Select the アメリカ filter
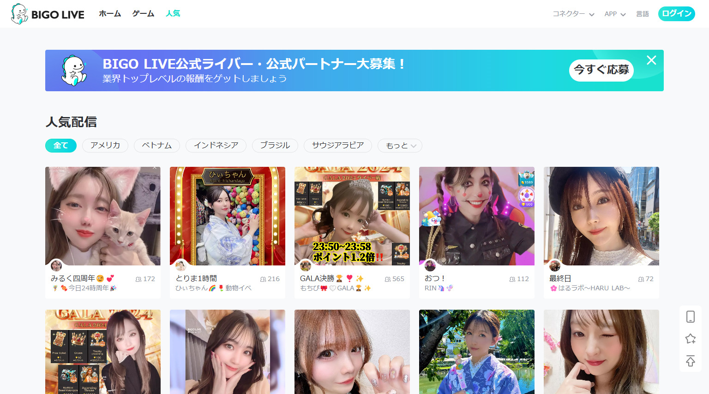The height and width of the screenshot is (394, 709). click(x=105, y=146)
